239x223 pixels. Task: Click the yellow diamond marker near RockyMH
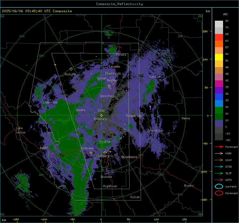(x=71, y=69)
